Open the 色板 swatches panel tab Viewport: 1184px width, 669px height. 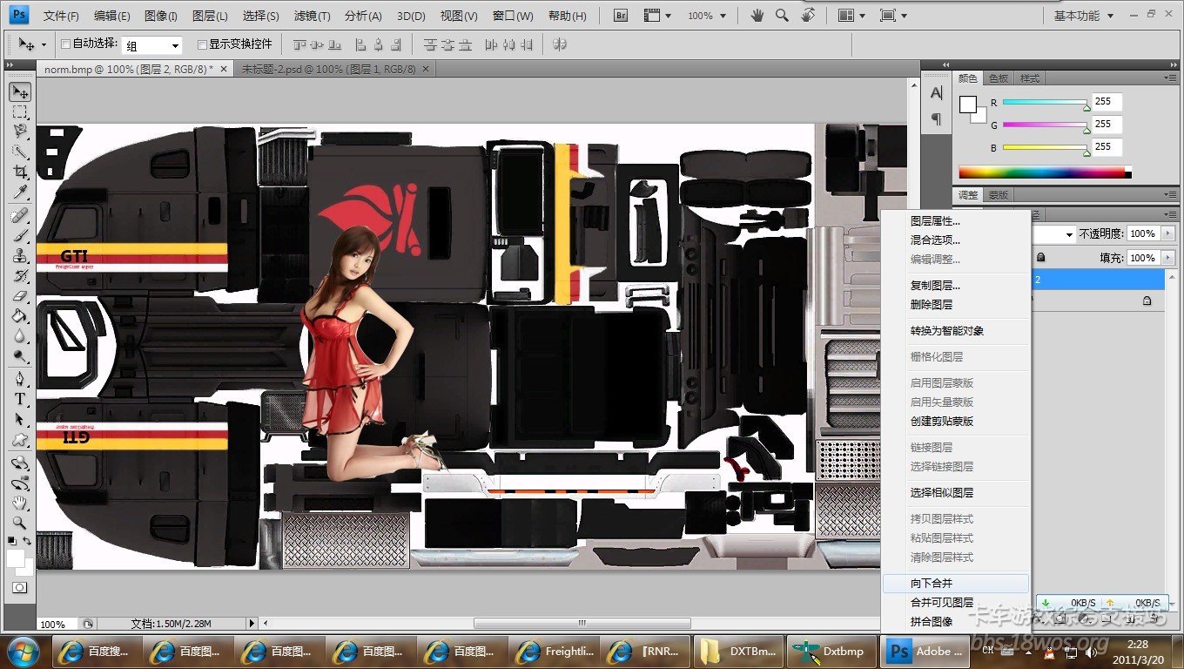pyautogui.click(x=998, y=78)
